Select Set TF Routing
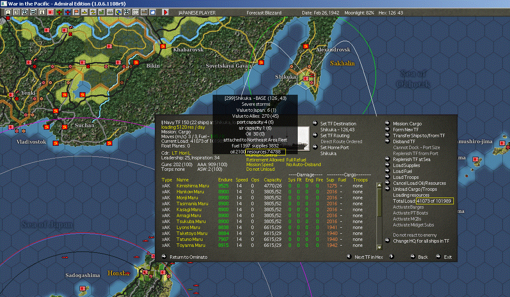The width and height of the screenshot is (510, 297). [x=335, y=136]
